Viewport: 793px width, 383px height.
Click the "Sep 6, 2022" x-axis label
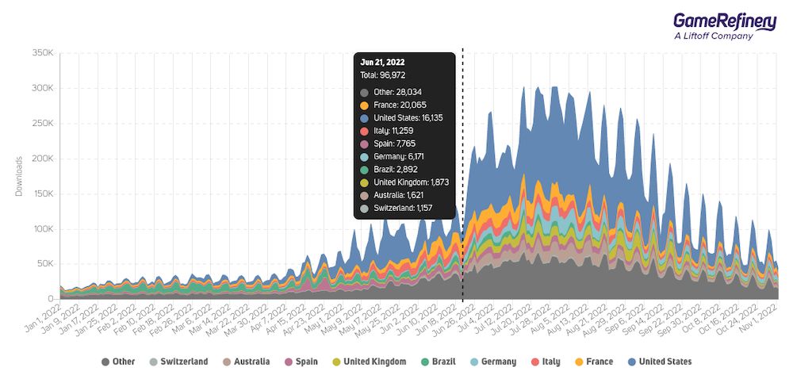pyautogui.click(x=626, y=318)
